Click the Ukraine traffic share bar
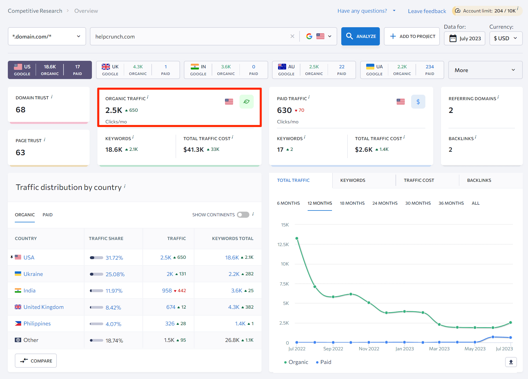The height and width of the screenshot is (379, 528). pos(97,274)
